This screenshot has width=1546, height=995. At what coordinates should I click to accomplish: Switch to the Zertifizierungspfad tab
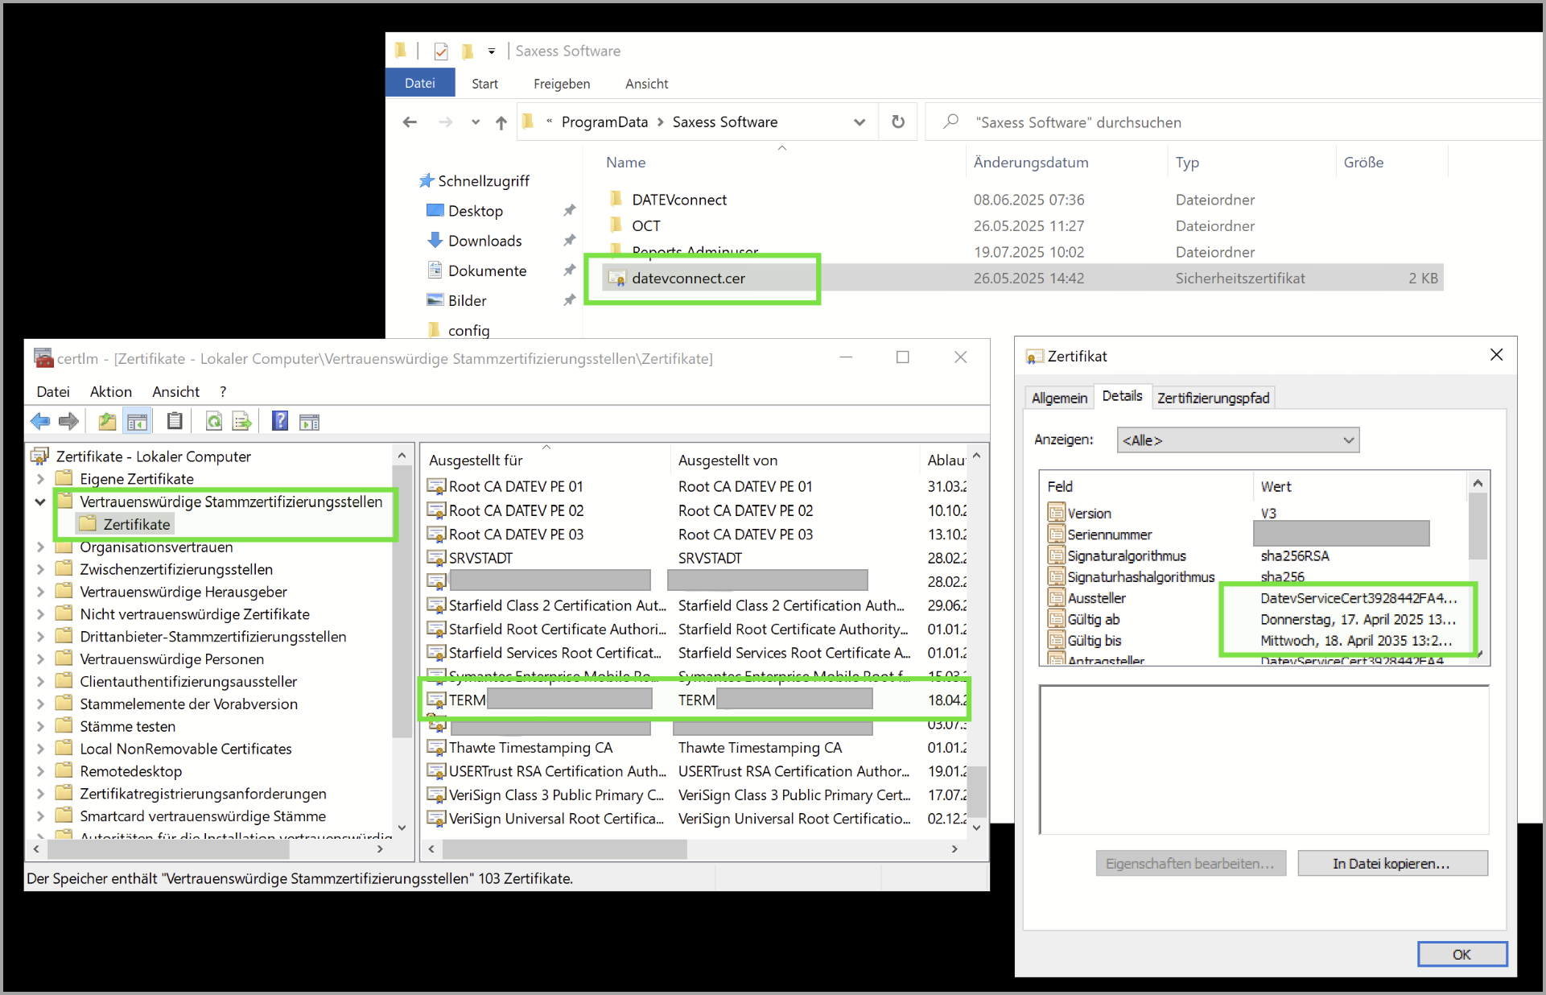(x=1213, y=398)
